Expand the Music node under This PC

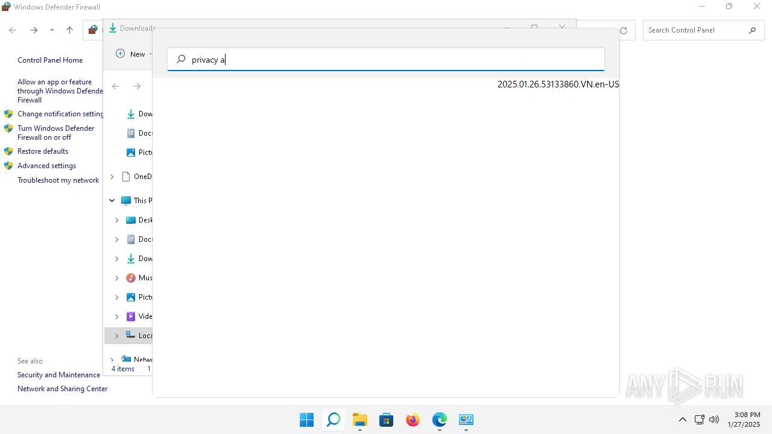[x=117, y=278]
